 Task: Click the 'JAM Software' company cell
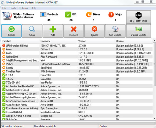pos(48,72)
